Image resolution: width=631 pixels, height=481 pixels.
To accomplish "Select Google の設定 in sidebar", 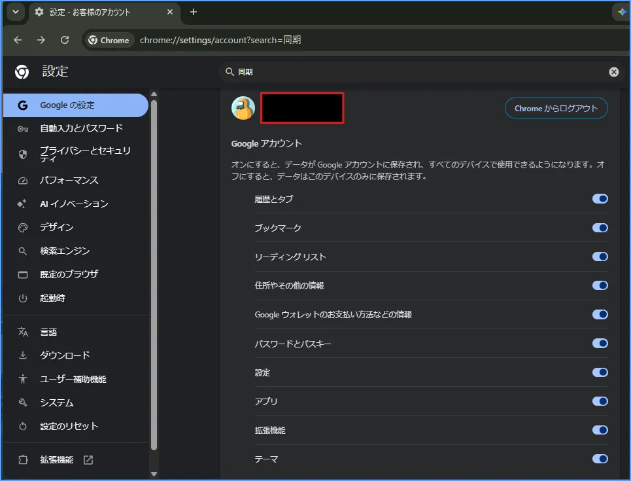I will click(x=76, y=105).
